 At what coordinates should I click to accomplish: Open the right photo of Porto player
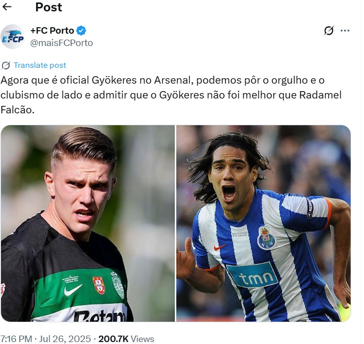(263, 223)
